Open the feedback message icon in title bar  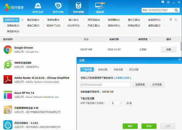[163, 2]
